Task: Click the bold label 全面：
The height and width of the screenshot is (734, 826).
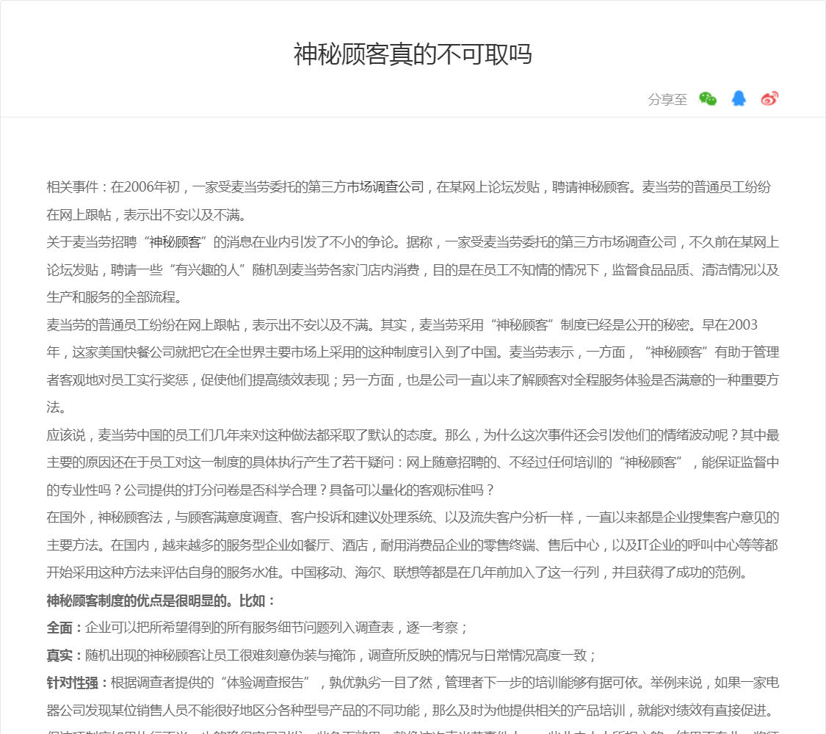Action: [x=65, y=628]
